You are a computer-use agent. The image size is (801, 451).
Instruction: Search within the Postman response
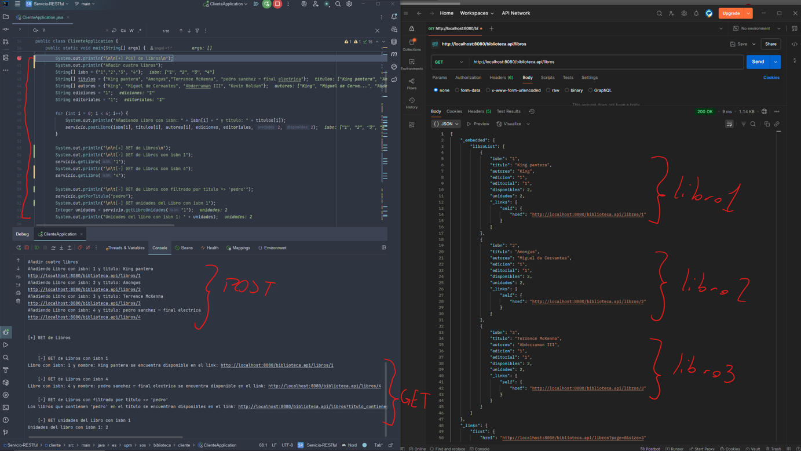point(753,124)
